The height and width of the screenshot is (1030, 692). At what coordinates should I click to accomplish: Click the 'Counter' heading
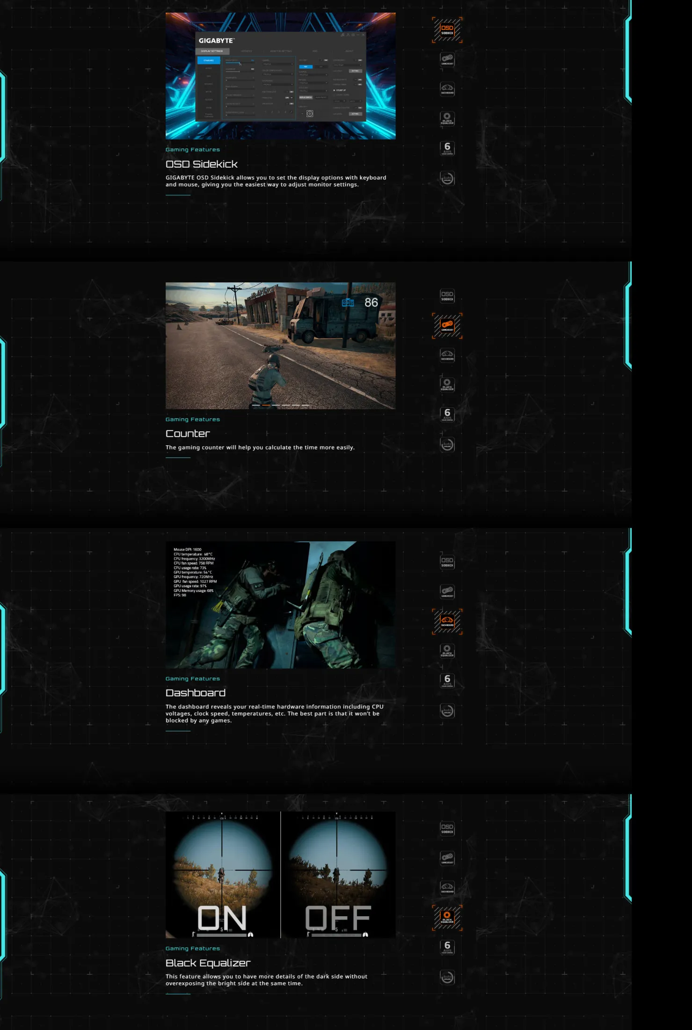click(188, 434)
